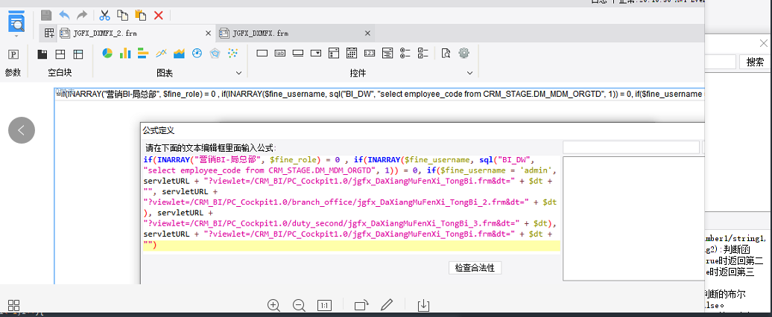The image size is (772, 317).
Task: Insert a pie chart
Action: (x=107, y=53)
